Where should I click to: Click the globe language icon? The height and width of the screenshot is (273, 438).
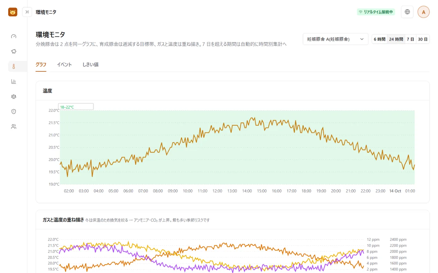coord(407,12)
